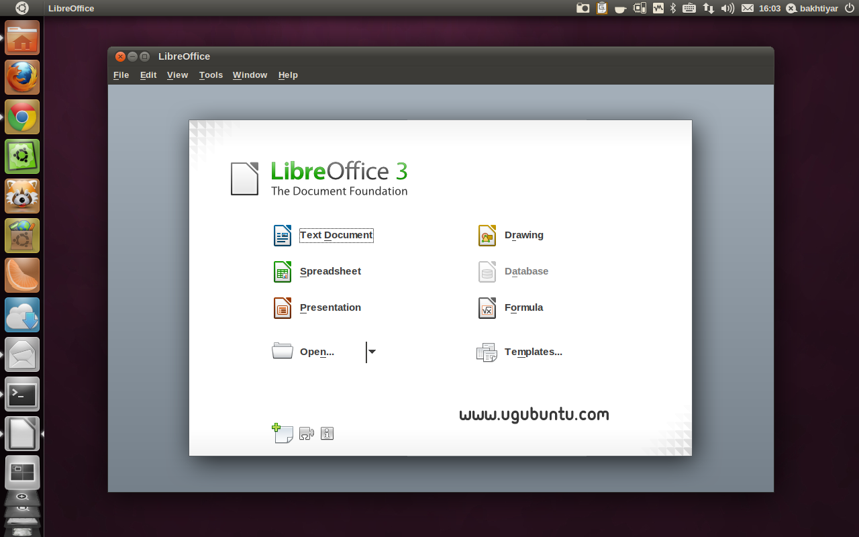859x537 pixels.
Task: Open the mail envelope launcher icon
Action: pyautogui.click(x=22, y=354)
